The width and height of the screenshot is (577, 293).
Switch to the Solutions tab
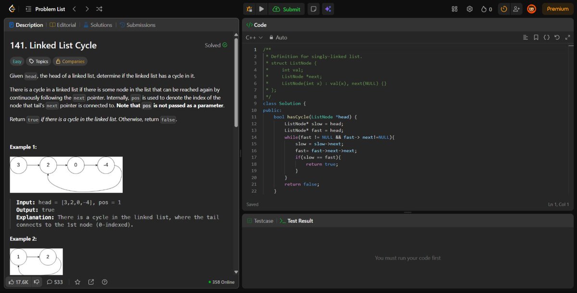click(98, 25)
